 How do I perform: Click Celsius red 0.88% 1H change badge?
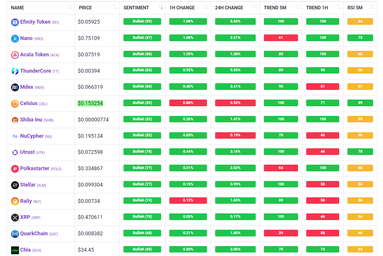coord(188,103)
